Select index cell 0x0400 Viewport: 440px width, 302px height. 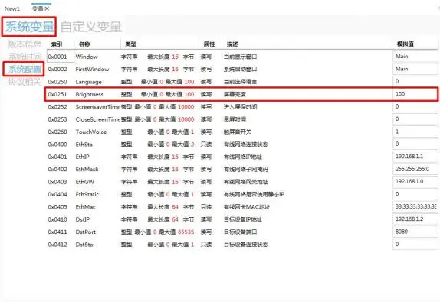tap(57, 145)
